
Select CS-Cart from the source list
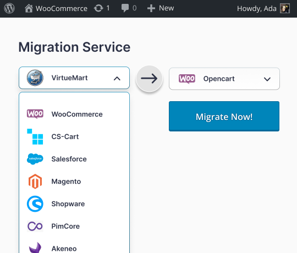(74, 136)
